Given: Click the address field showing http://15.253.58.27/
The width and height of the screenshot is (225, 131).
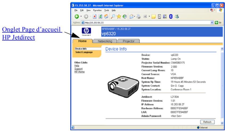Looking at the screenshot, I should click(147, 22).
